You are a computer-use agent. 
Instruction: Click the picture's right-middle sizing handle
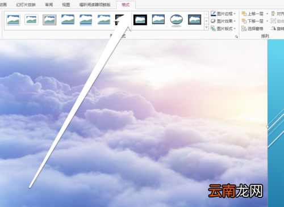268,126
